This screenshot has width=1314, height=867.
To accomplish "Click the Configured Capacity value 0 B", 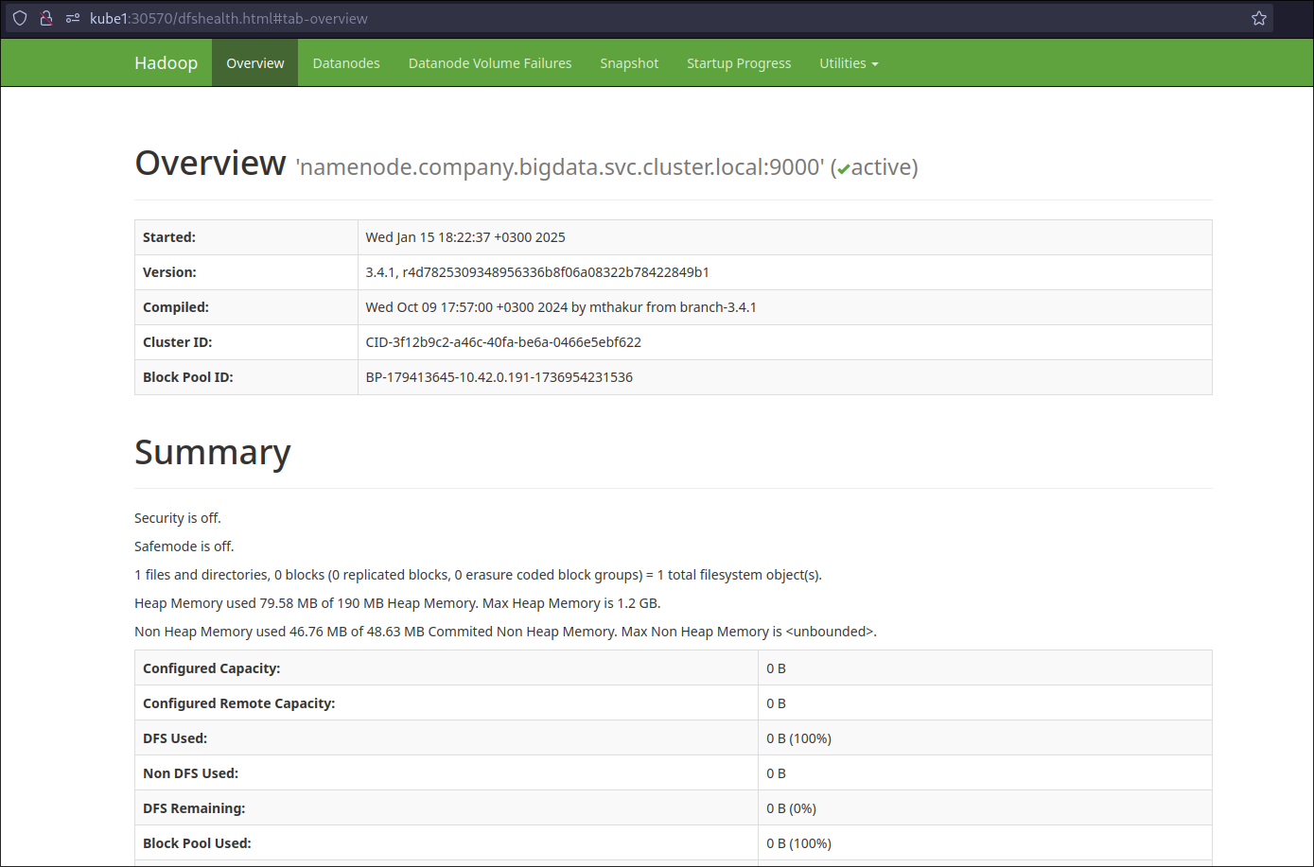I will click(x=776, y=668).
